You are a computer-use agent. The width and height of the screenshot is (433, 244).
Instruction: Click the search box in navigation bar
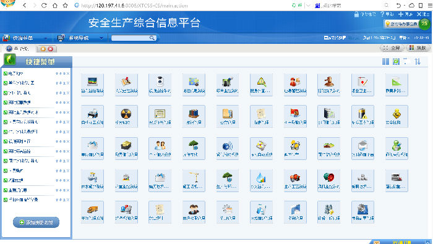(x=134, y=38)
